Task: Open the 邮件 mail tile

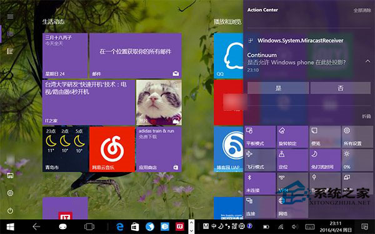Action: pos(136,56)
